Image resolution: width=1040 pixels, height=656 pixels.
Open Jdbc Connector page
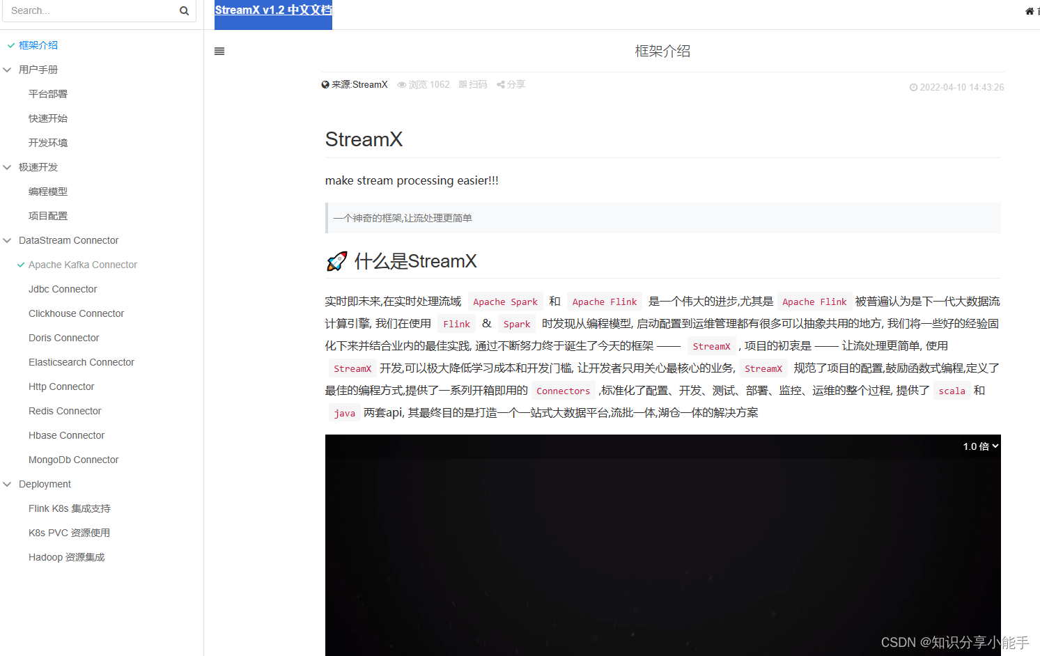coord(63,289)
